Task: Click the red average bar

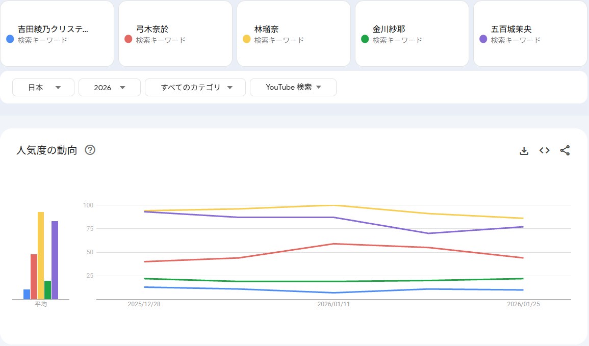Action: [x=34, y=276]
